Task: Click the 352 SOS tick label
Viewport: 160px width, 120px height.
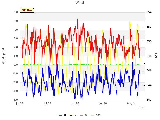Action: pos(149,27)
